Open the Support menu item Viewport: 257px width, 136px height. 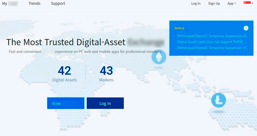click(58, 4)
